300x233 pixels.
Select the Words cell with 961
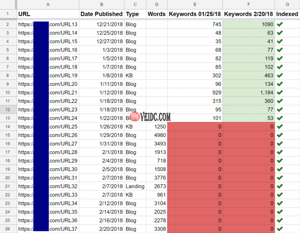point(157,195)
